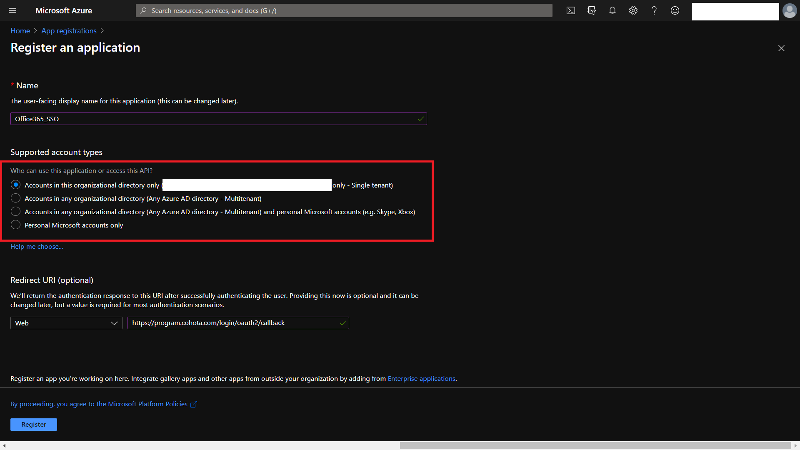Open the portal hamburger menu

tap(12, 10)
